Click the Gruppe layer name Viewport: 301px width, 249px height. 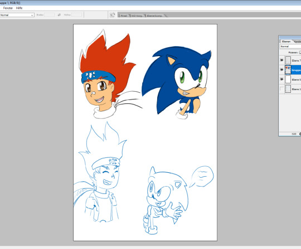pyautogui.click(x=297, y=70)
